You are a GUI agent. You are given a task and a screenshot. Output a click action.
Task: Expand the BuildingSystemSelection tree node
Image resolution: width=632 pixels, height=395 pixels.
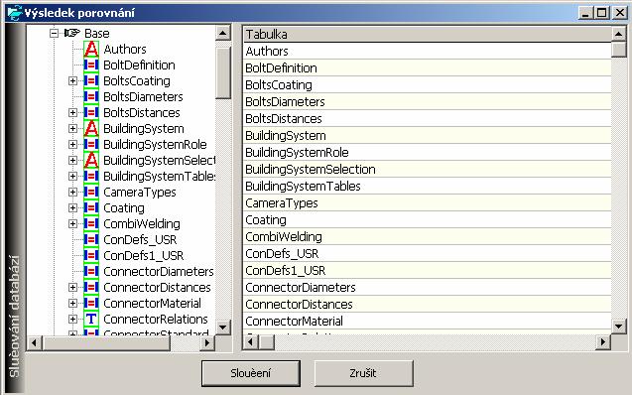[72, 161]
